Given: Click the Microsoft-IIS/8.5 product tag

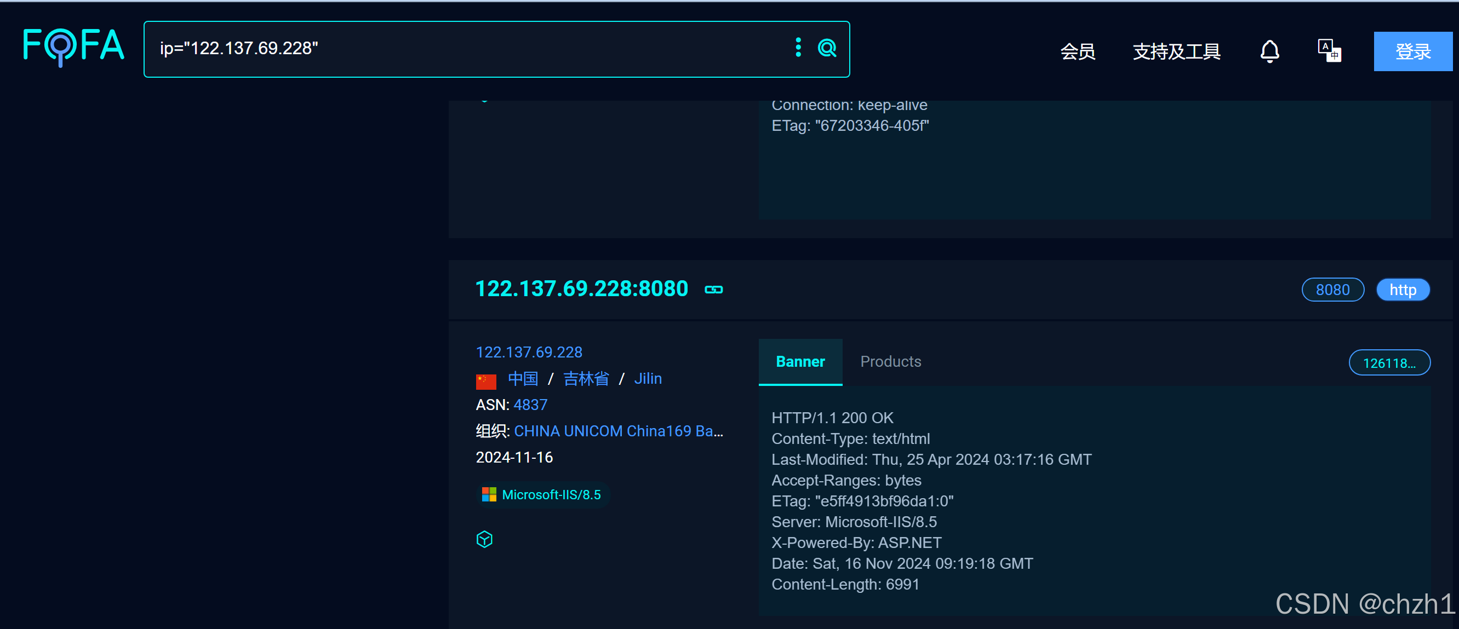Looking at the screenshot, I should coord(542,495).
